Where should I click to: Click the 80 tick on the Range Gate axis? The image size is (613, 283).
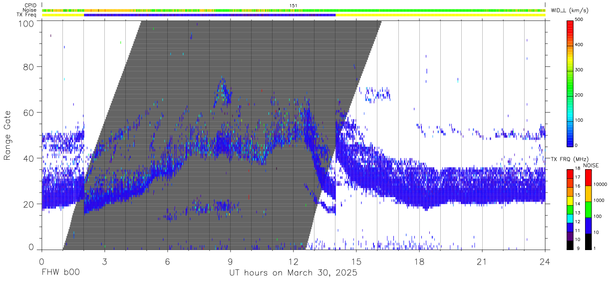30,67
